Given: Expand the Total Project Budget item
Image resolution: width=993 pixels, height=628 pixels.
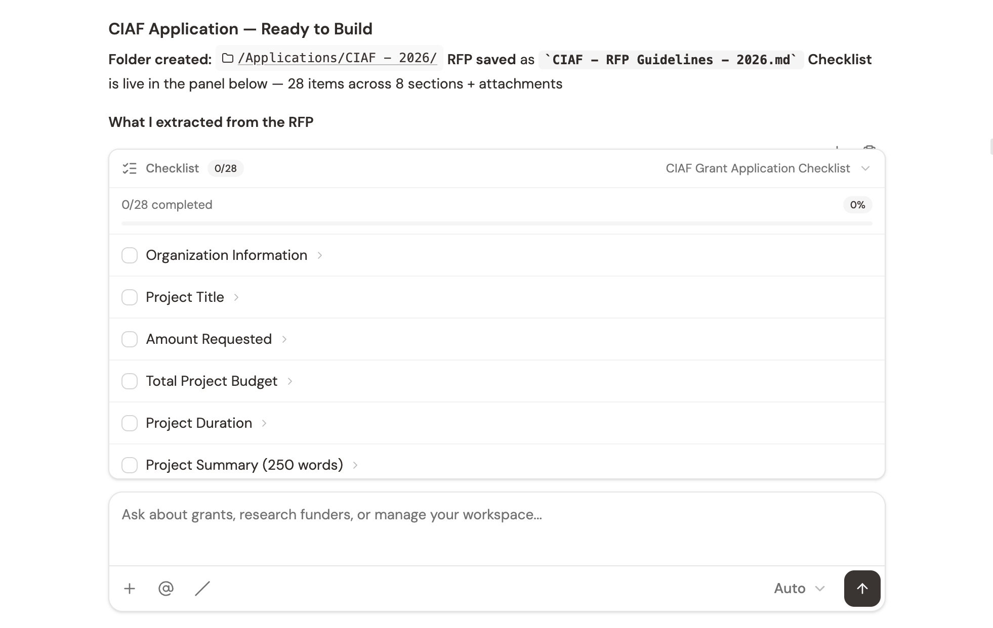Looking at the screenshot, I should click(x=290, y=381).
